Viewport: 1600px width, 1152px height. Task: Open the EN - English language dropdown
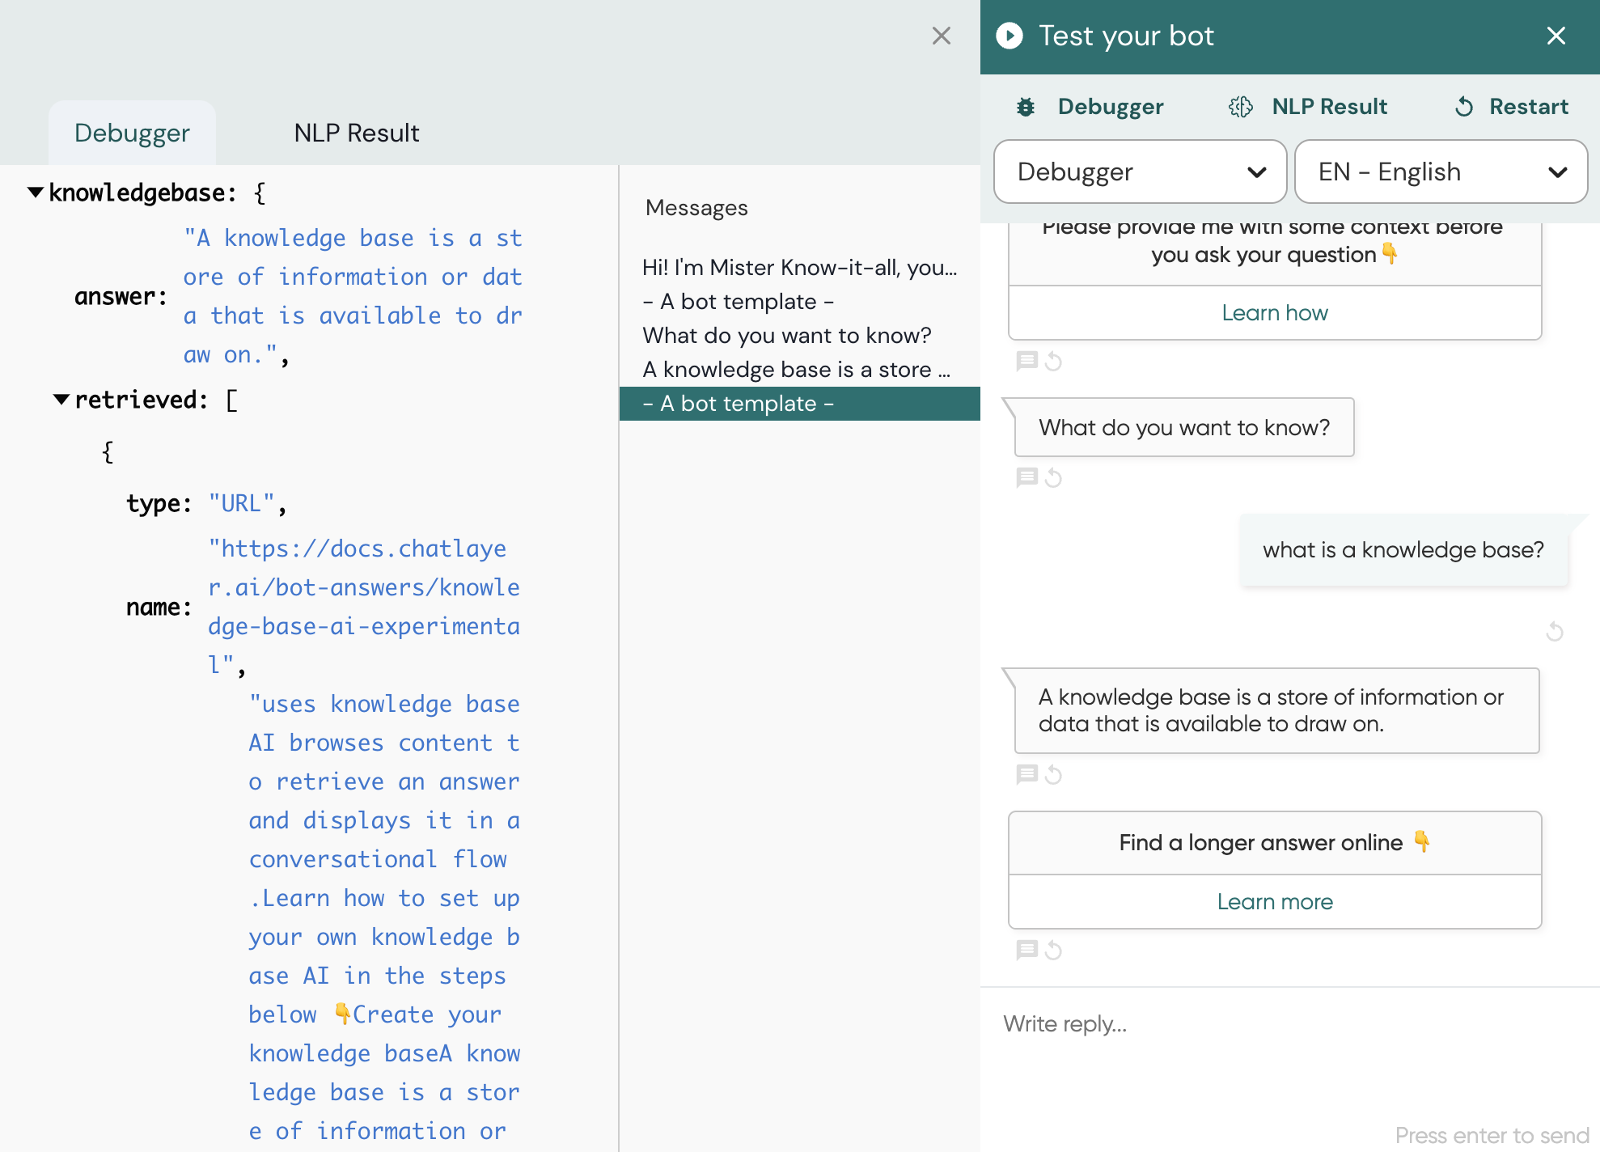click(x=1441, y=172)
